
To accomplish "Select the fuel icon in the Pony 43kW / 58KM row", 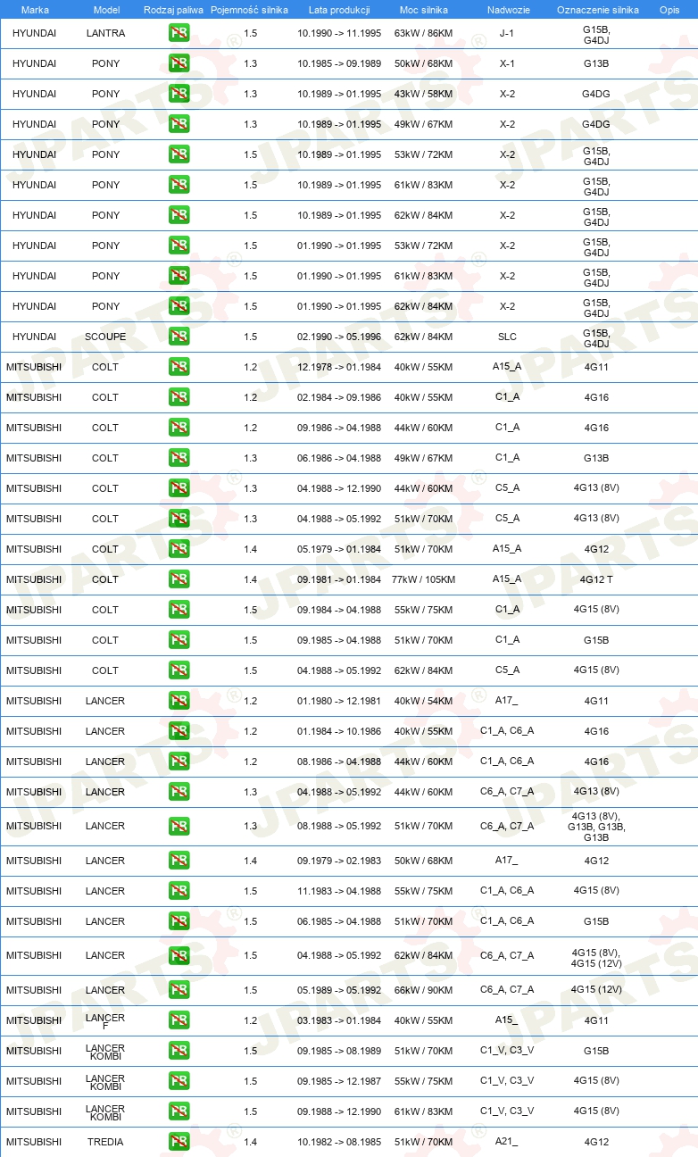I will [x=179, y=95].
